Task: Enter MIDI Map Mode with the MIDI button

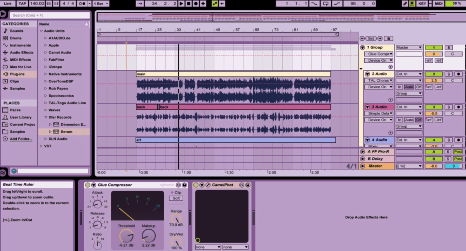Action: point(438,3)
